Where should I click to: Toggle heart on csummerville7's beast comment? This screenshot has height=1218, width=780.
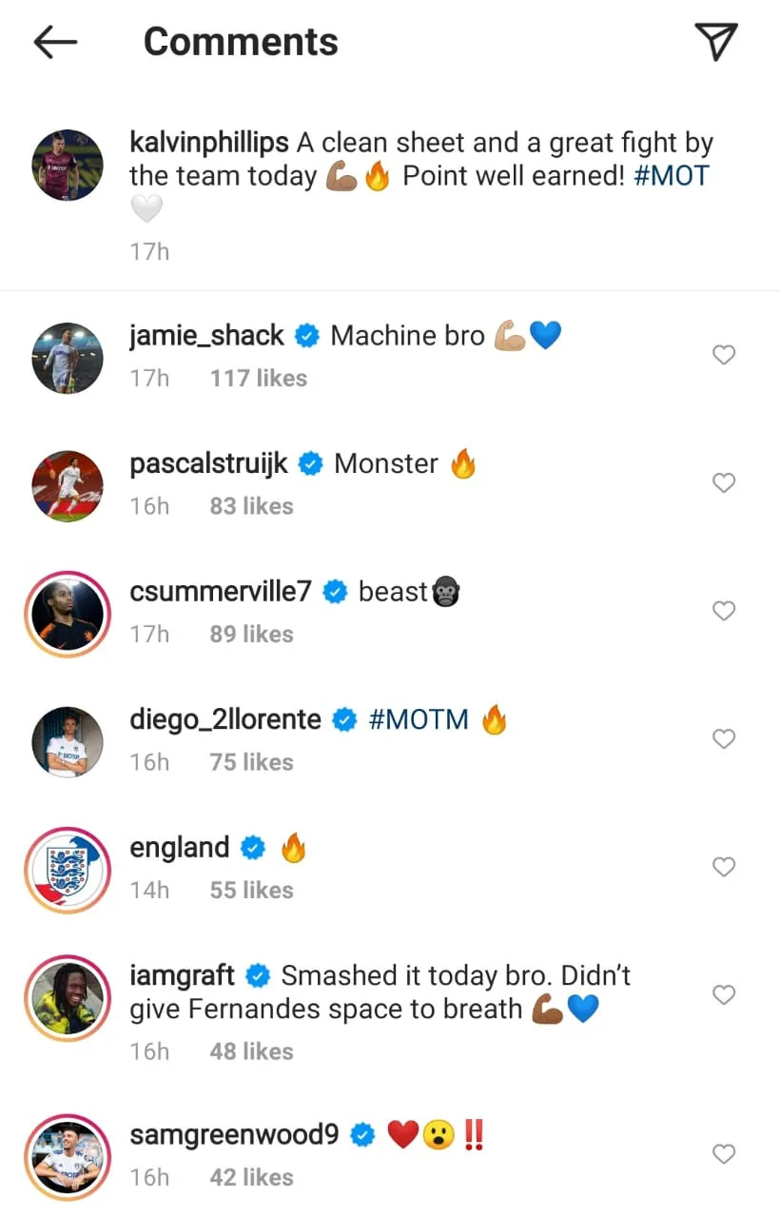(x=724, y=611)
